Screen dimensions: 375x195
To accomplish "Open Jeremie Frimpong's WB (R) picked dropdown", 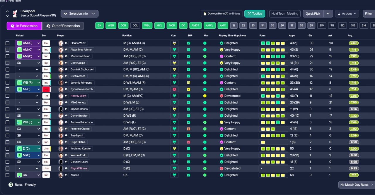I will [x=28, y=83].
